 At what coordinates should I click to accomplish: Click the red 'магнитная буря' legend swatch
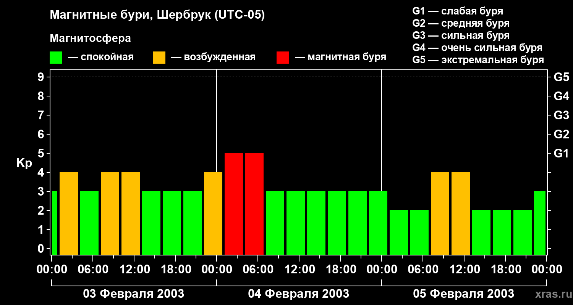coord(283,57)
